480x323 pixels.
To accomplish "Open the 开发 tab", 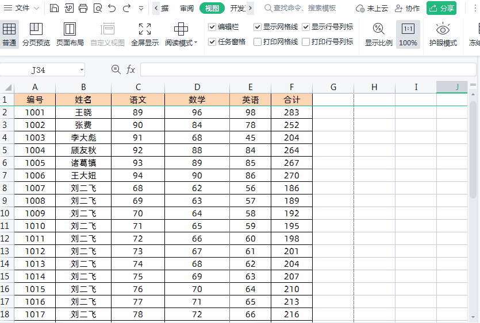I will [x=238, y=8].
